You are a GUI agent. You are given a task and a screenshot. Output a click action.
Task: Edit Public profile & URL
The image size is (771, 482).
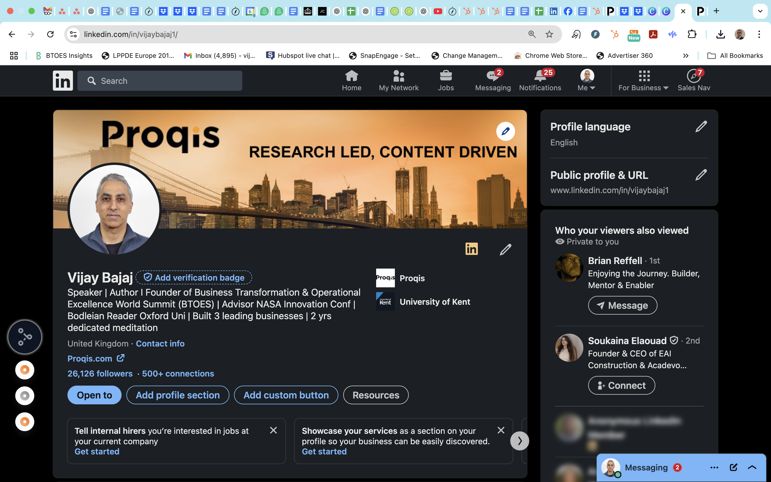point(701,175)
